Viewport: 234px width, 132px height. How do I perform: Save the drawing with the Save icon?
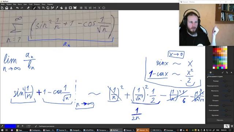pyautogui.click(x=11, y=8)
